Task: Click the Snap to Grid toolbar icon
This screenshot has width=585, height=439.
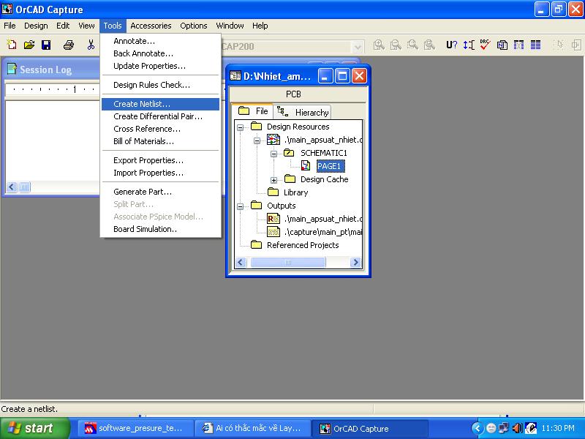Action: [559, 45]
